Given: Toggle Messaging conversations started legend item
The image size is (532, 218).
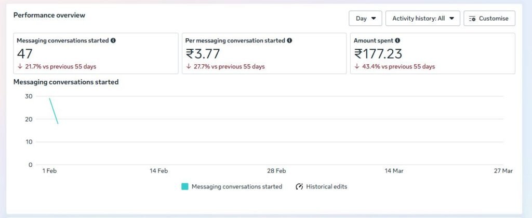Looking at the screenshot, I should coord(236,186).
